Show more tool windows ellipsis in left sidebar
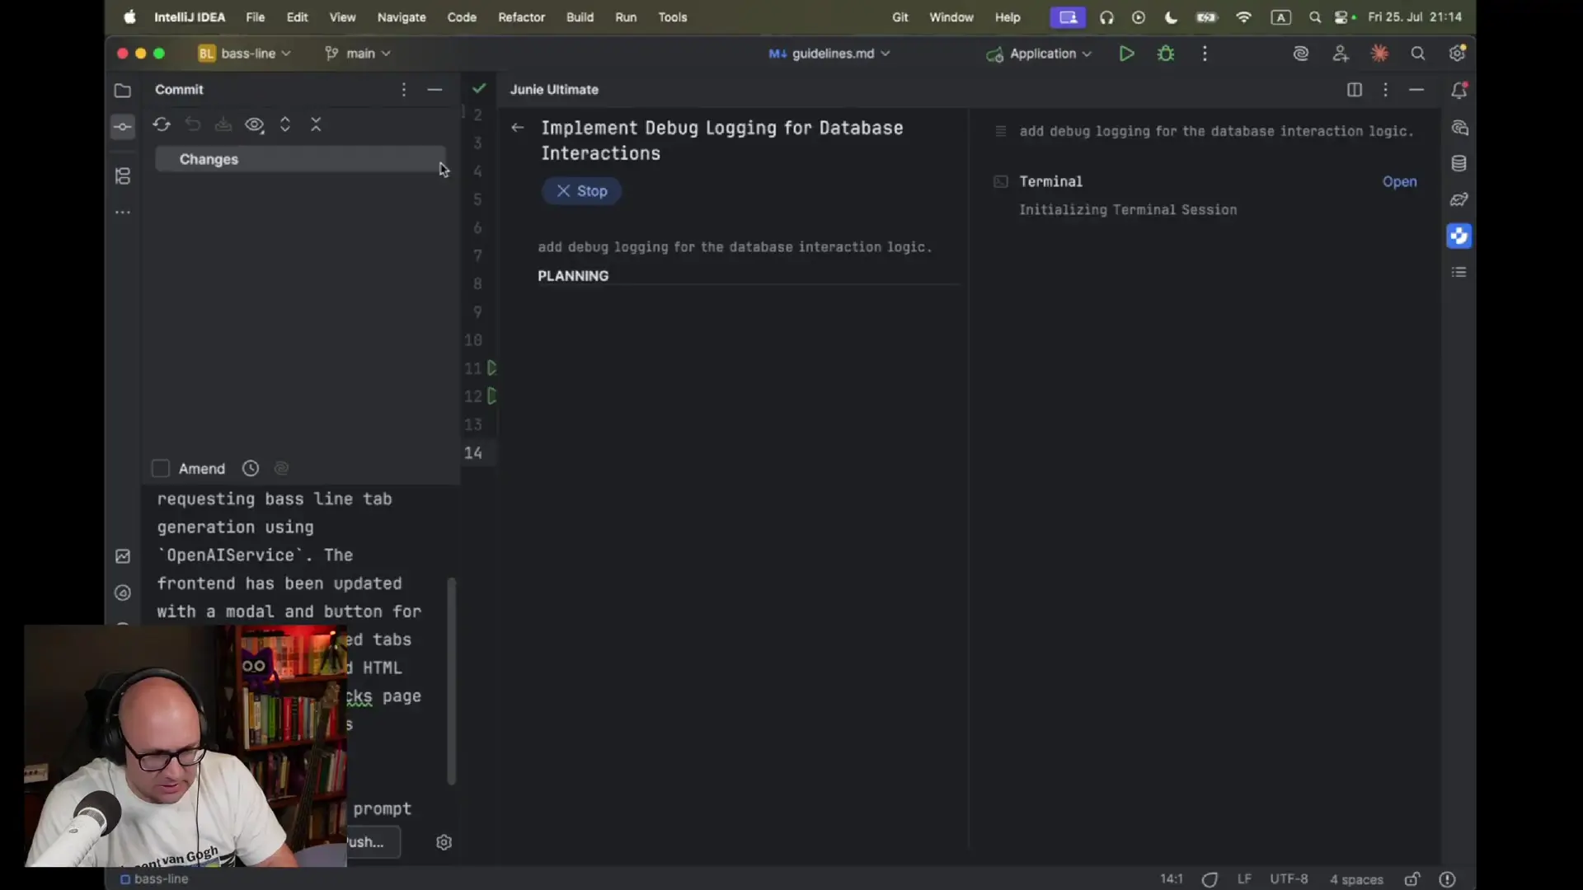 pyautogui.click(x=123, y=213)
